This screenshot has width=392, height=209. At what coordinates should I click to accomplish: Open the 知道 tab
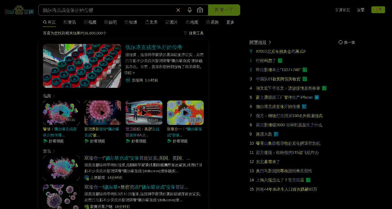click(131, 22)
